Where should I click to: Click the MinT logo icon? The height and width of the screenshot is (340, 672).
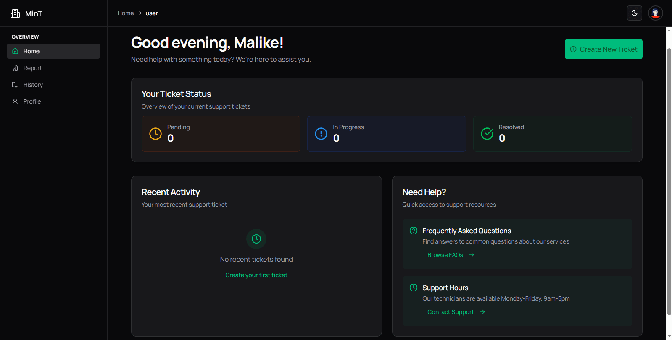pos(15,13)
